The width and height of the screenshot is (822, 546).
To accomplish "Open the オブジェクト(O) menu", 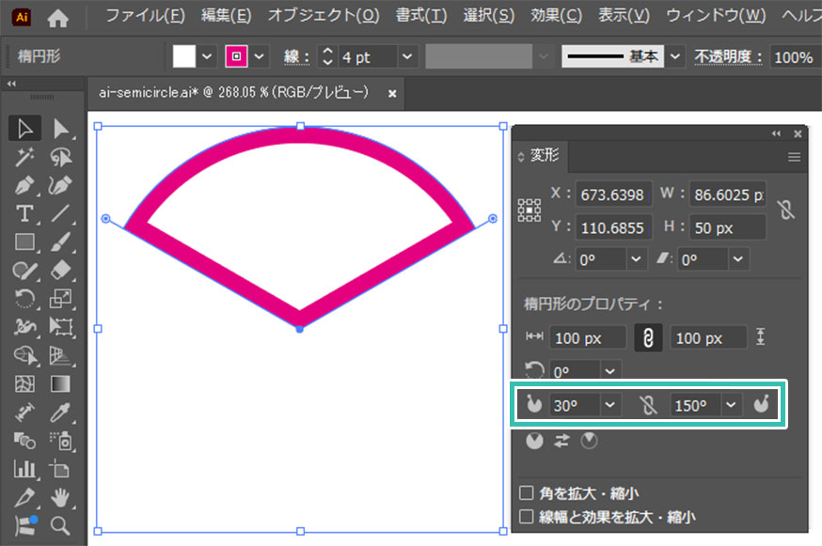I will coord(324,16).
